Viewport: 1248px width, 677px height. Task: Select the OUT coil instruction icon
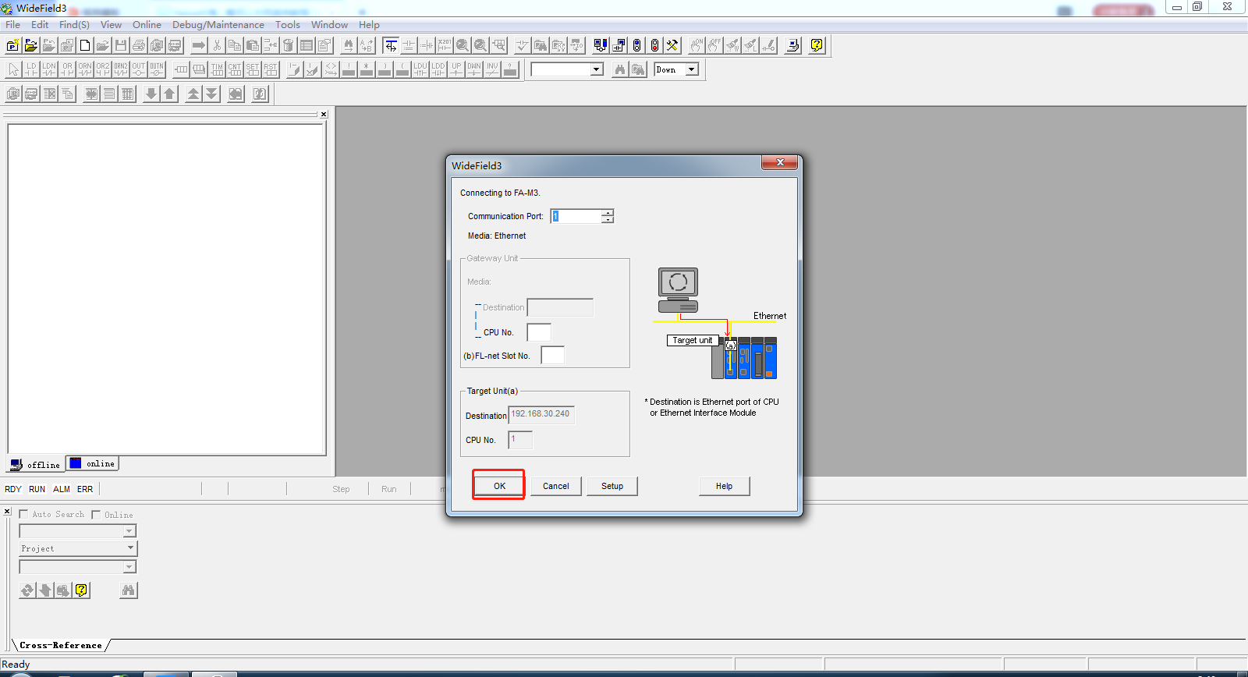139,69
